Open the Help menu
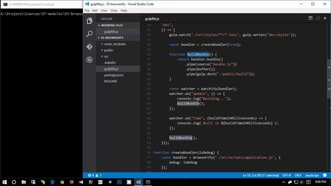 click(x=124, y=10)
